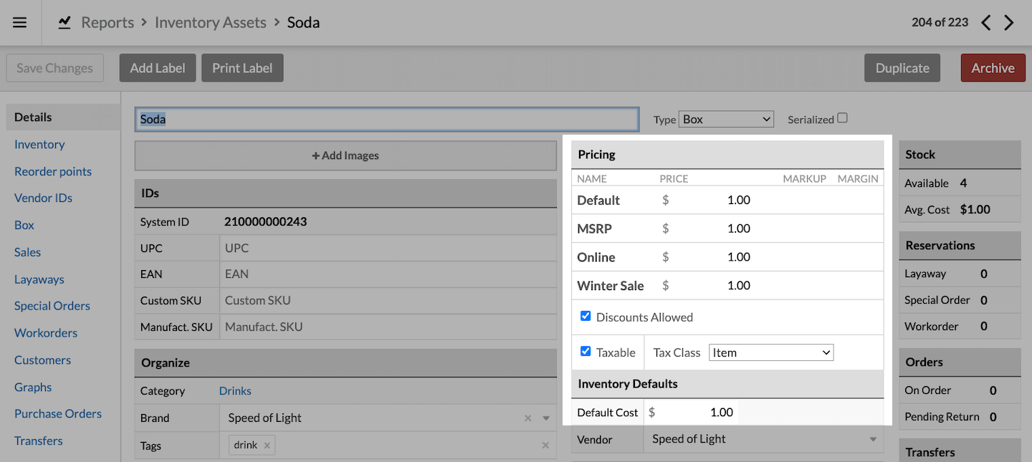Open the Transfers sidebar section
Viewport: 1032px width, 462px height.
tap(39, 441)
